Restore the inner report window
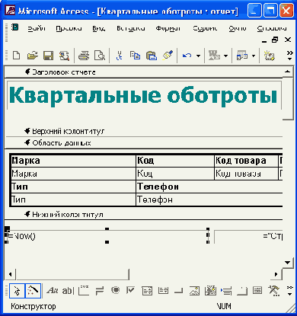The height and width of the screenshot is (316, 297). coord(275,40)
